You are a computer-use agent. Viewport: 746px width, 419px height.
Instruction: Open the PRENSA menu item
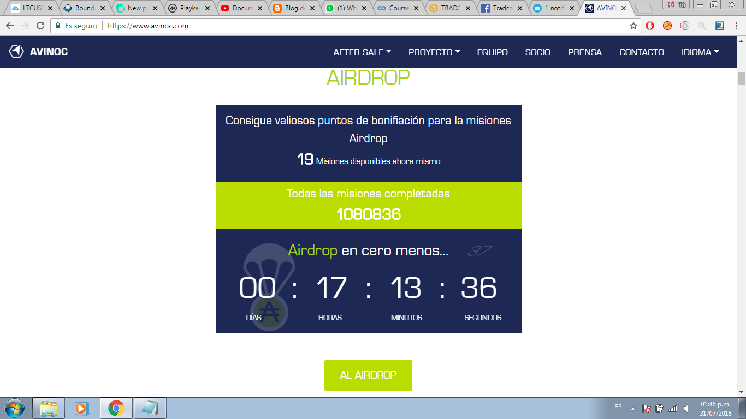click(585, 52)
